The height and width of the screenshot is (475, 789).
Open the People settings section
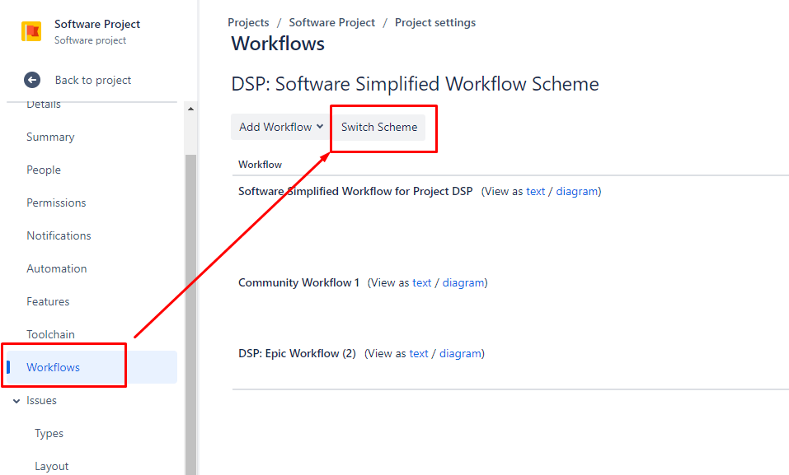pos(44,170)
